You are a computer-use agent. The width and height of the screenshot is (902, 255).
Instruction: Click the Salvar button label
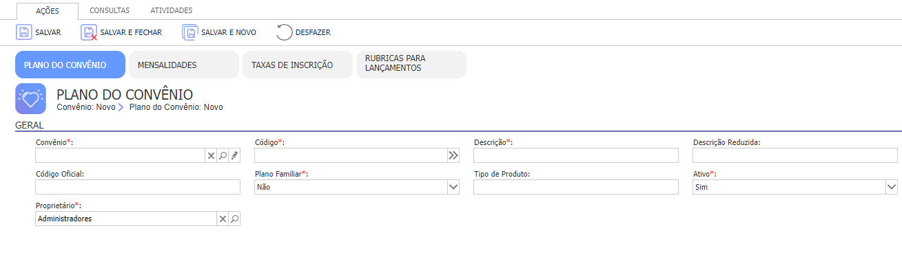coord(48,32)
